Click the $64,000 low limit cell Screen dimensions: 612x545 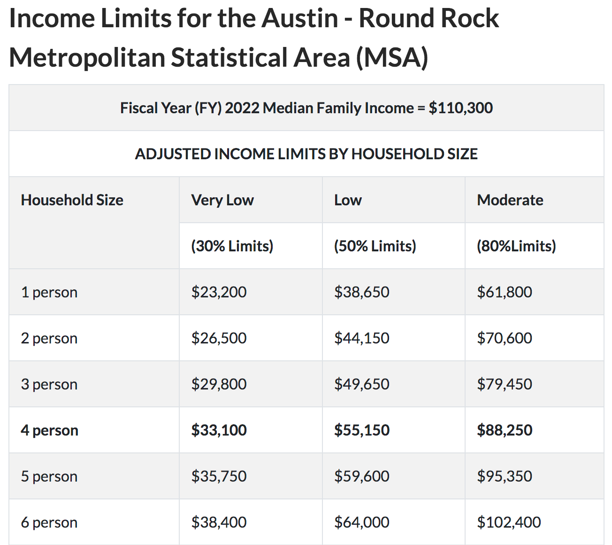(393, 522)
